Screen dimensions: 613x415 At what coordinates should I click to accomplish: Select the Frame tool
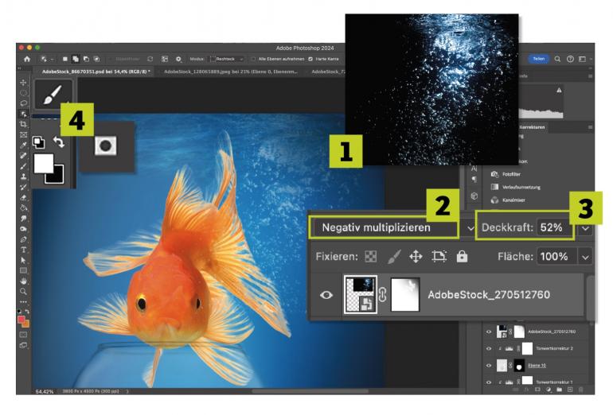click(x=23, y=134)
